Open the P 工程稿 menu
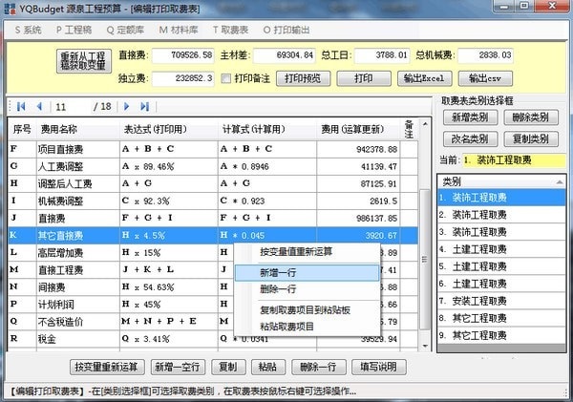 [x=74, y=30]
